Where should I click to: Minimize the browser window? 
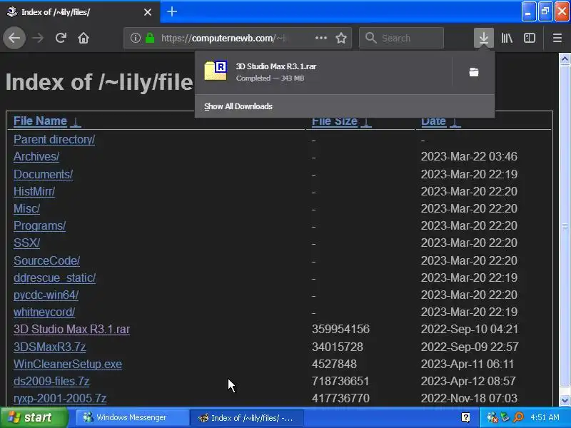tap(528, 11)
